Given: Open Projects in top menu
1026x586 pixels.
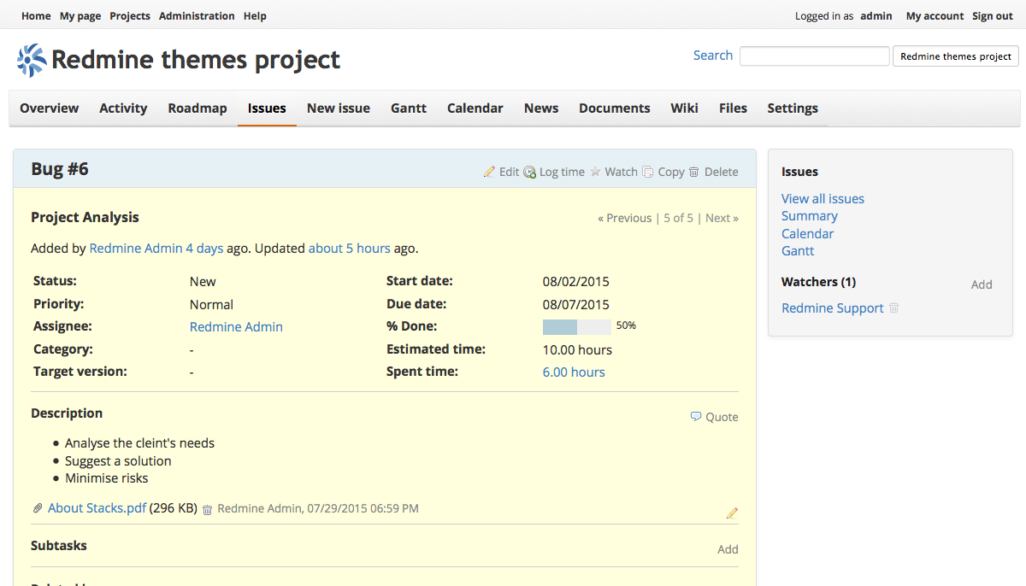Looking at the screenshot, I should tap(130, 16).
